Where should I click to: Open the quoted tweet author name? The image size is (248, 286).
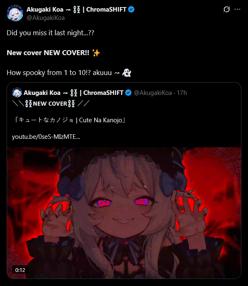pyautogui.click(x=73, y=93)
